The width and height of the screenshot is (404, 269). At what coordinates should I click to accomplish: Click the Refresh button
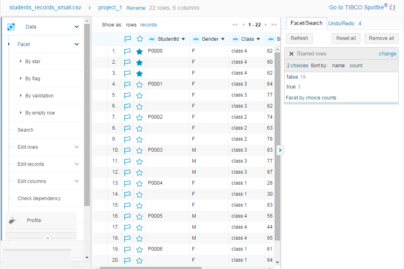(x=300, y=38)
